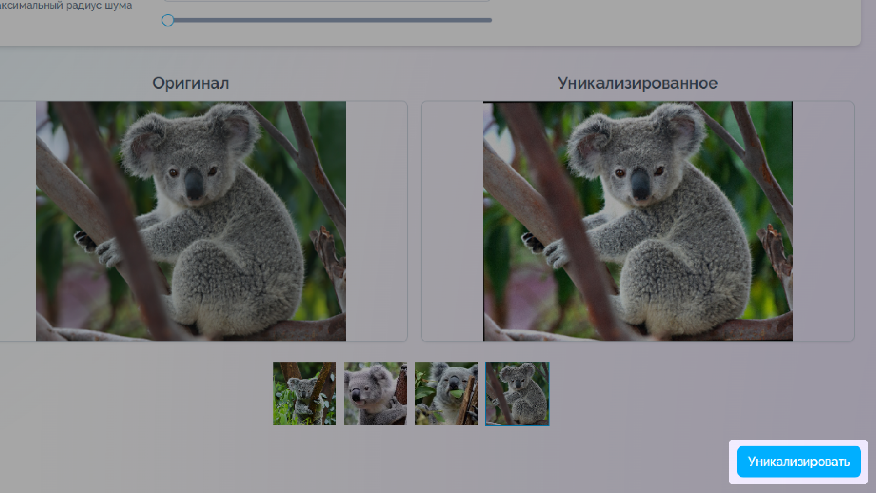876x493 pixels.
Task: Click the uniqueized koala image preview
Action: tap(637, 221)
